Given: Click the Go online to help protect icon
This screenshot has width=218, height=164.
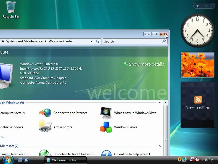Looking at the screenshot, I should click(106, 153).
